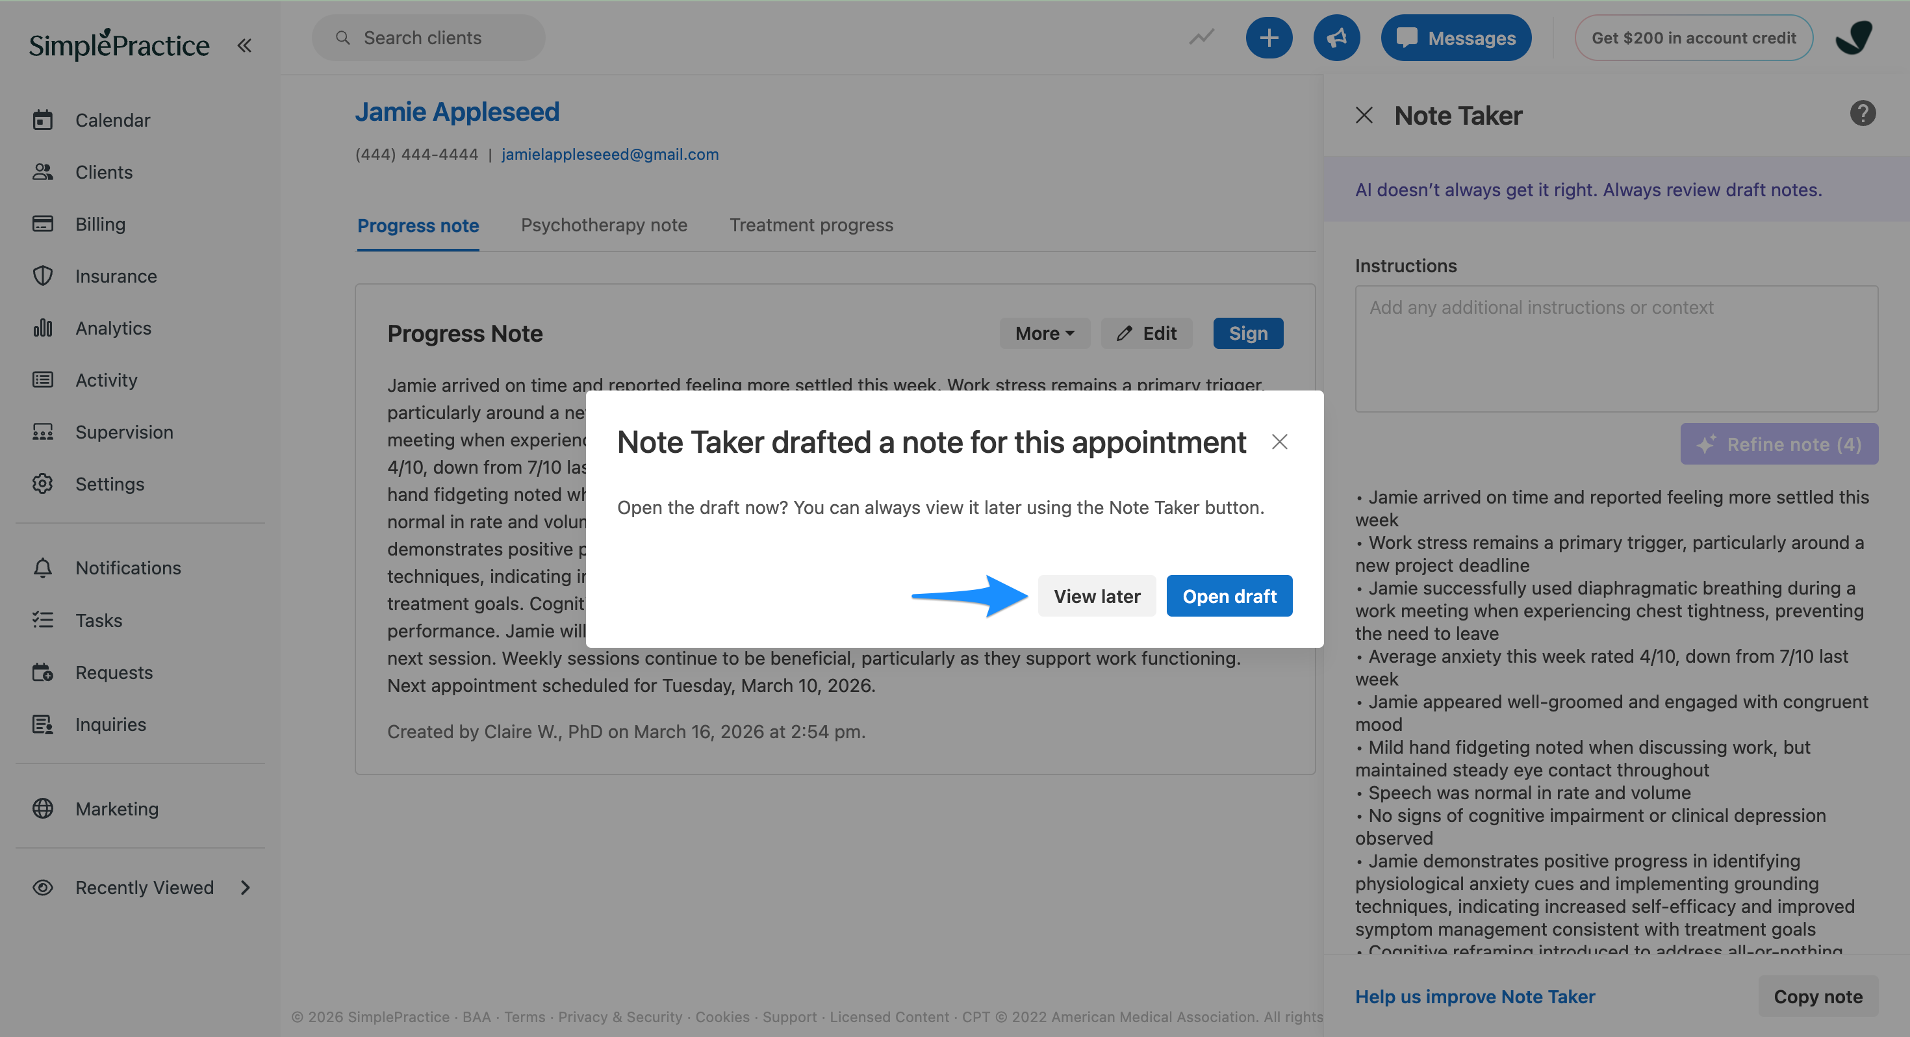Click the Tasks checklist icon

[x=43, y=619]
